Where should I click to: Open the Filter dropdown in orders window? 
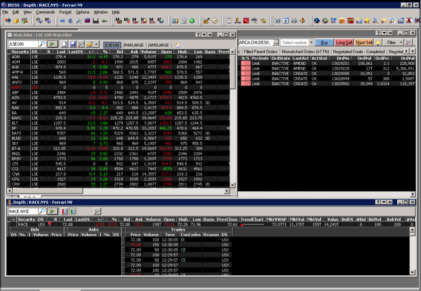[x=394, y=42]
